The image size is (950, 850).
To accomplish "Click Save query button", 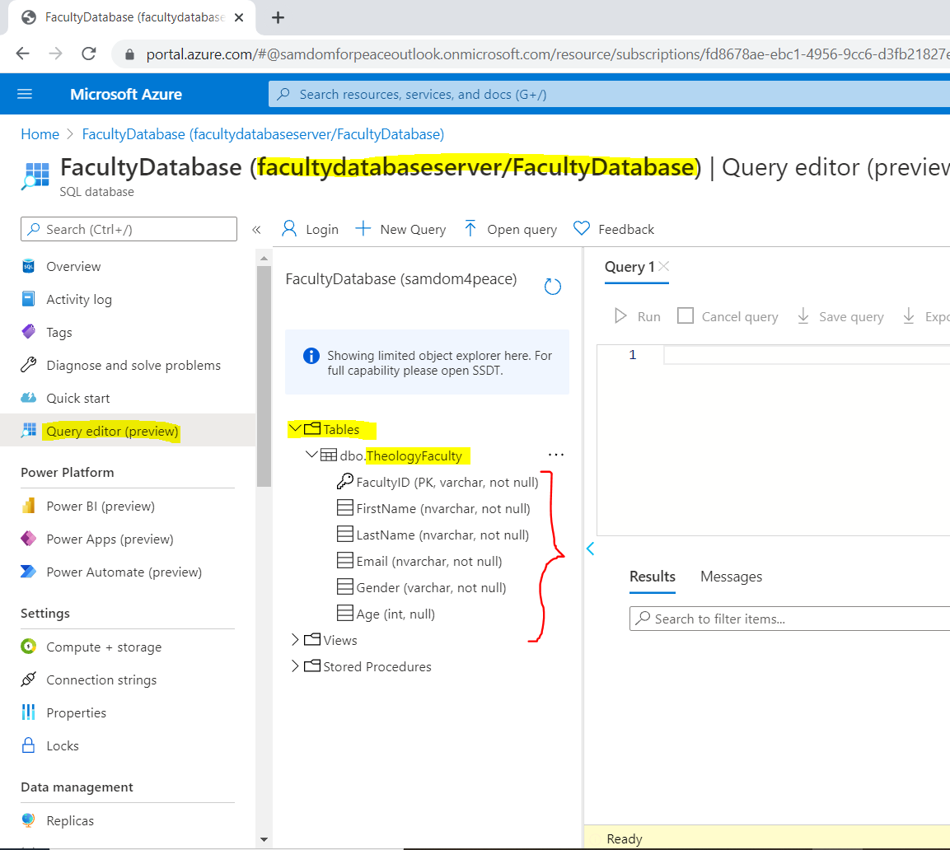I will tap(840, 316).
